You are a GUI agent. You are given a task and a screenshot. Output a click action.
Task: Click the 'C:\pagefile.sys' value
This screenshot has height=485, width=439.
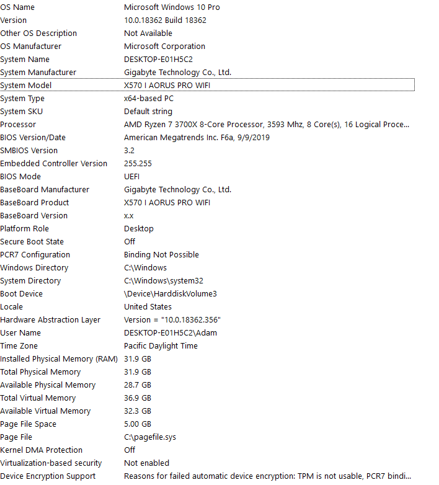pyautogui.click(x=150, y=437)
